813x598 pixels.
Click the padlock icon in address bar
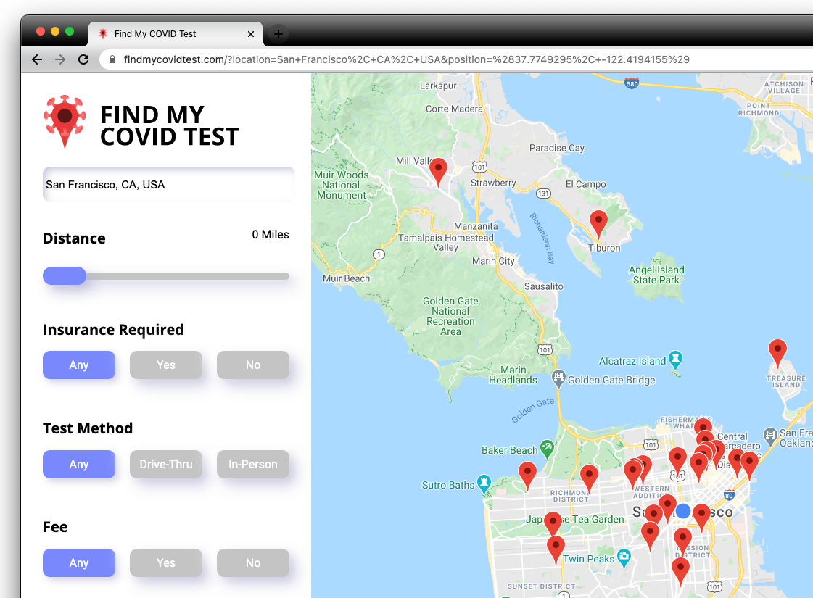pos(112,59)
